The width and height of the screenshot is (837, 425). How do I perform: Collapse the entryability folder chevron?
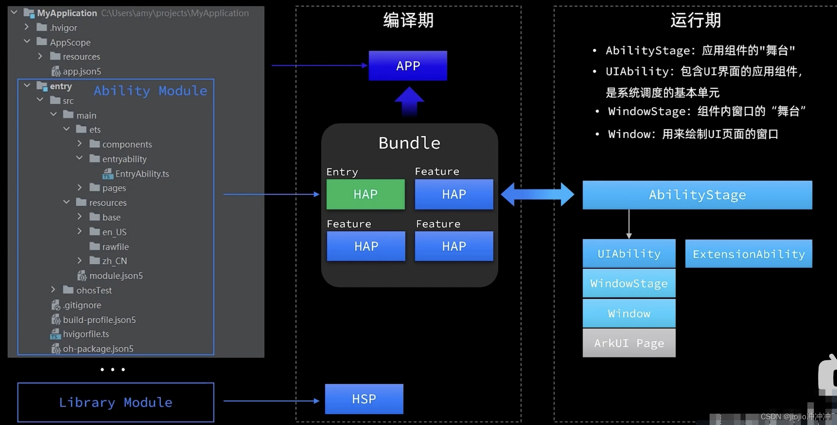coord(79,158)
